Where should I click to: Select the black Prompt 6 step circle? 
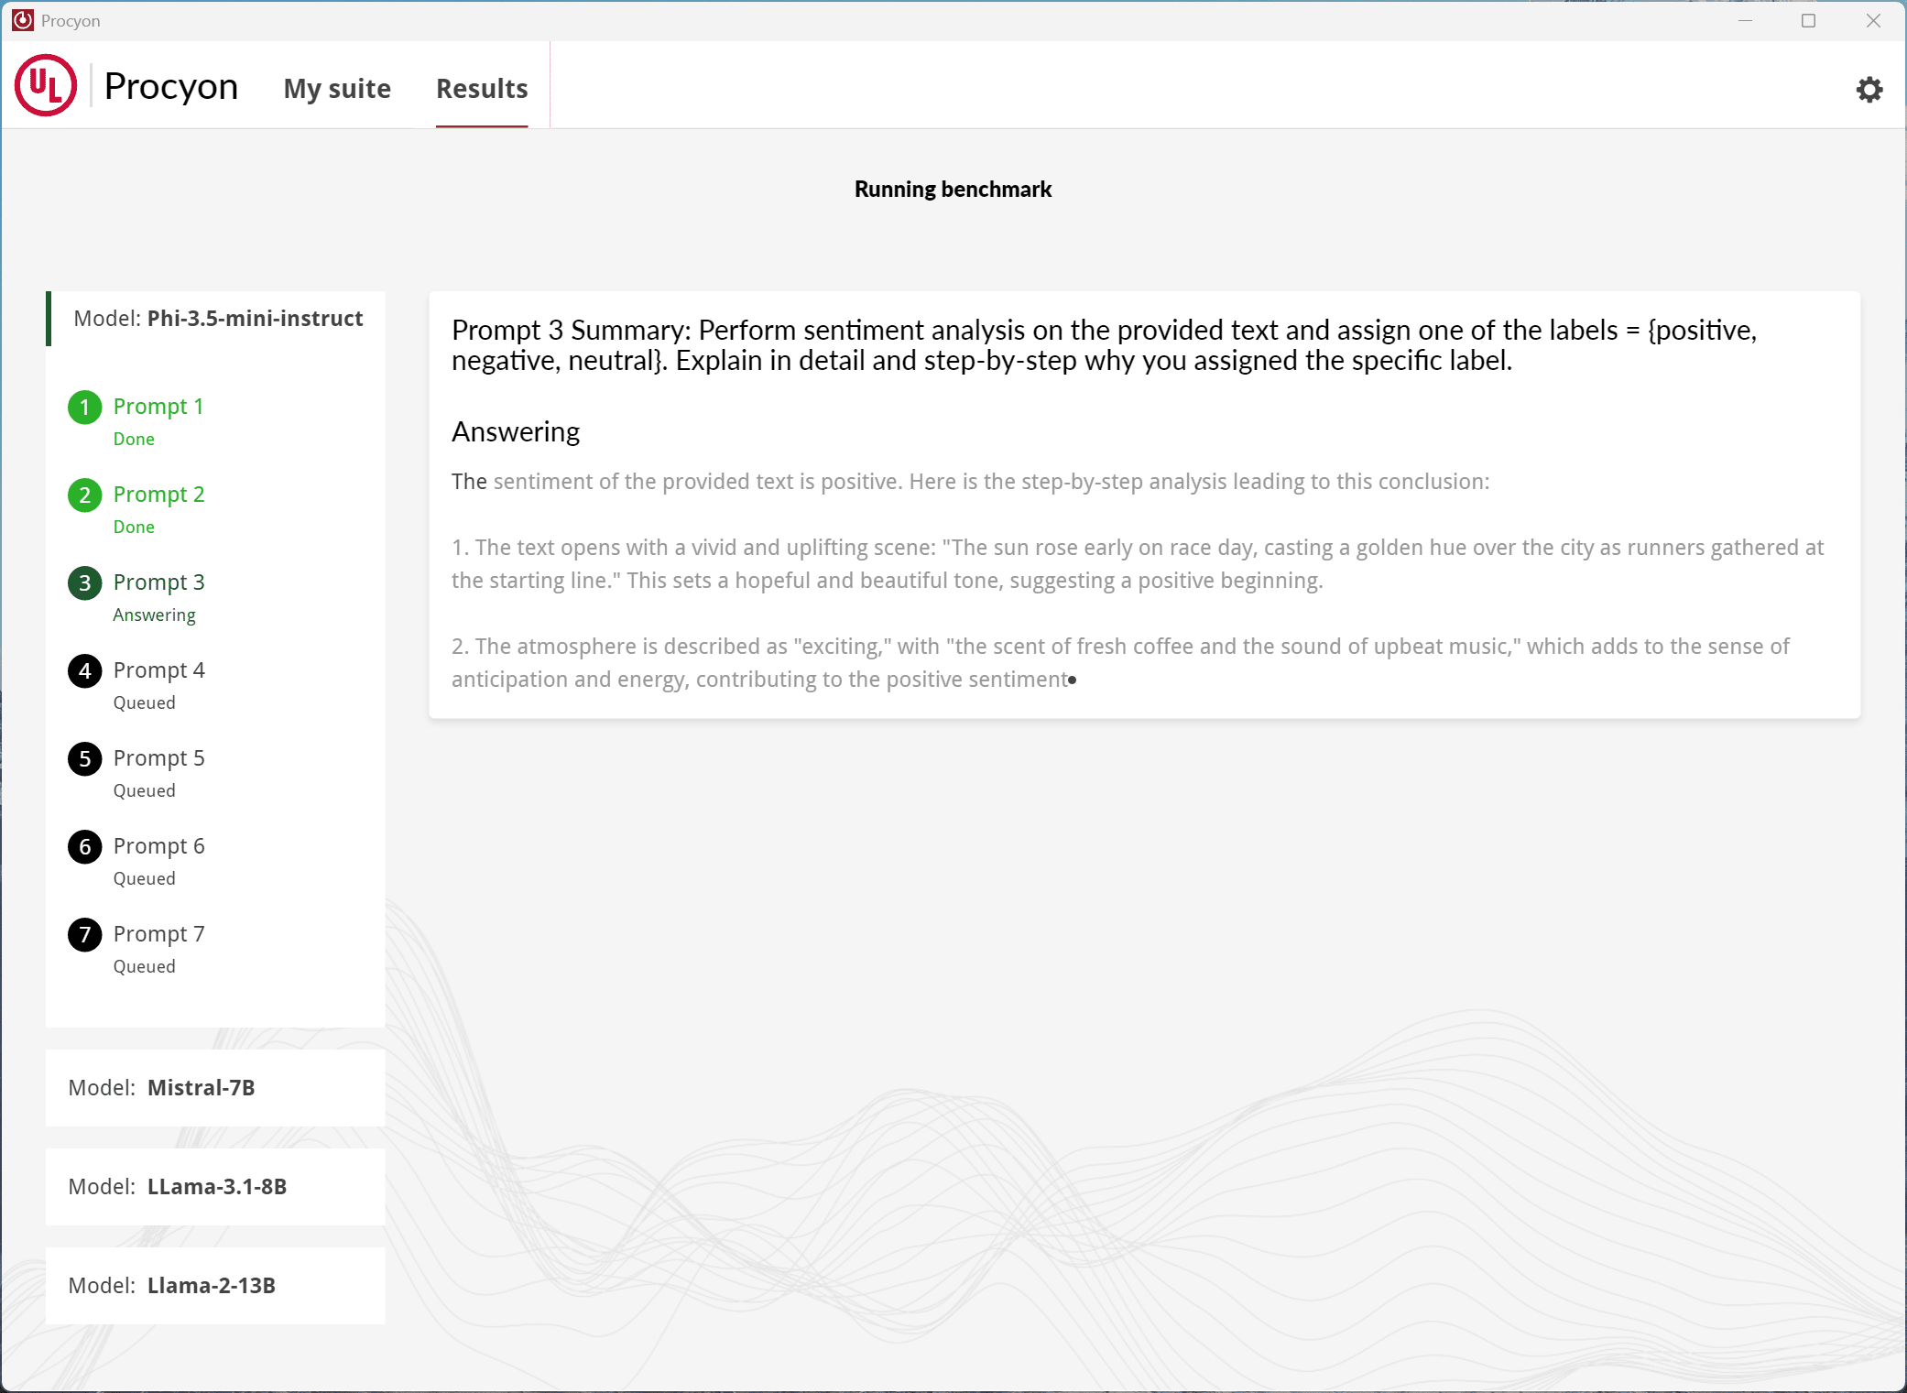point(85,846)
